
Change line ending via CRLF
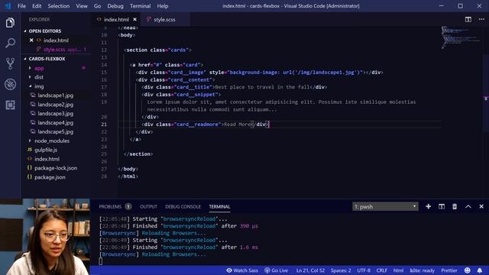(x=382, y=270)
